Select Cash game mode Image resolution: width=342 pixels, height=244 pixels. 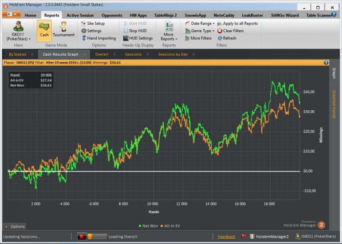coord(44,30)
